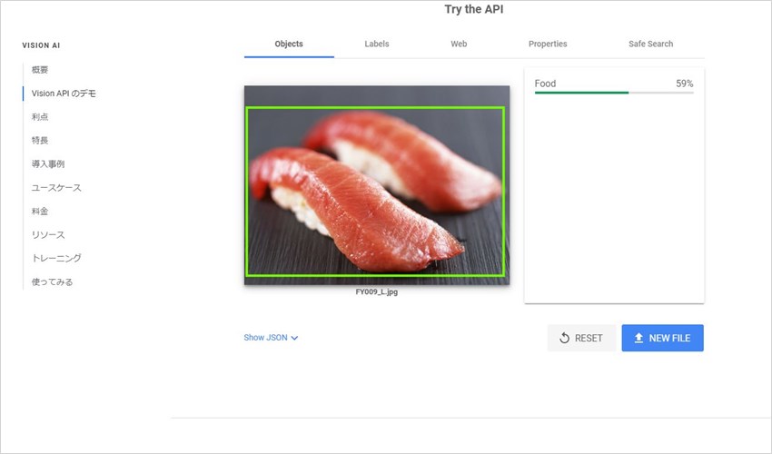The image size is (772, 454).
Task: Click the Food confidence bar
Action: point(614,93)
